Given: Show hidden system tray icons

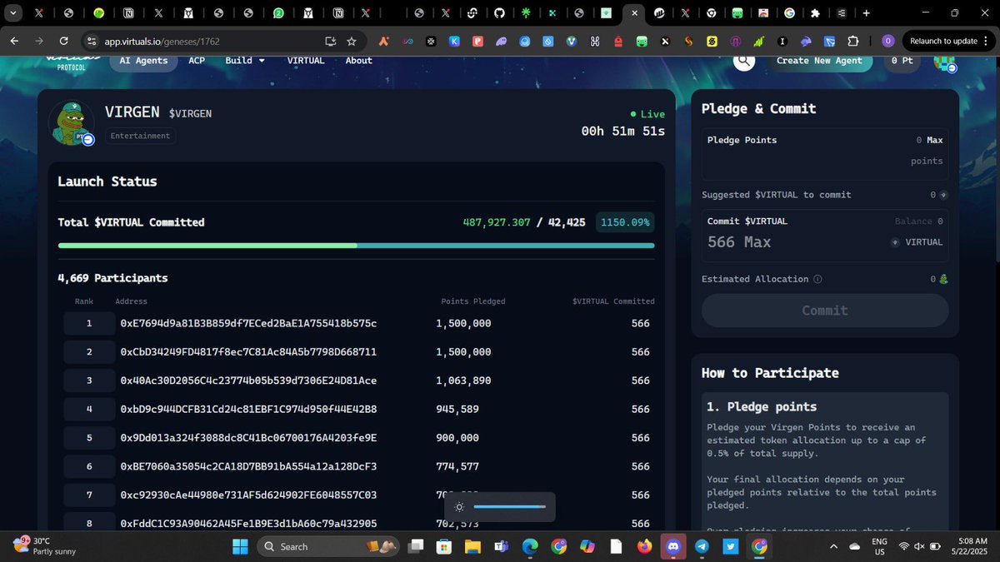Looking at the screenshot, I should (834, 546).
